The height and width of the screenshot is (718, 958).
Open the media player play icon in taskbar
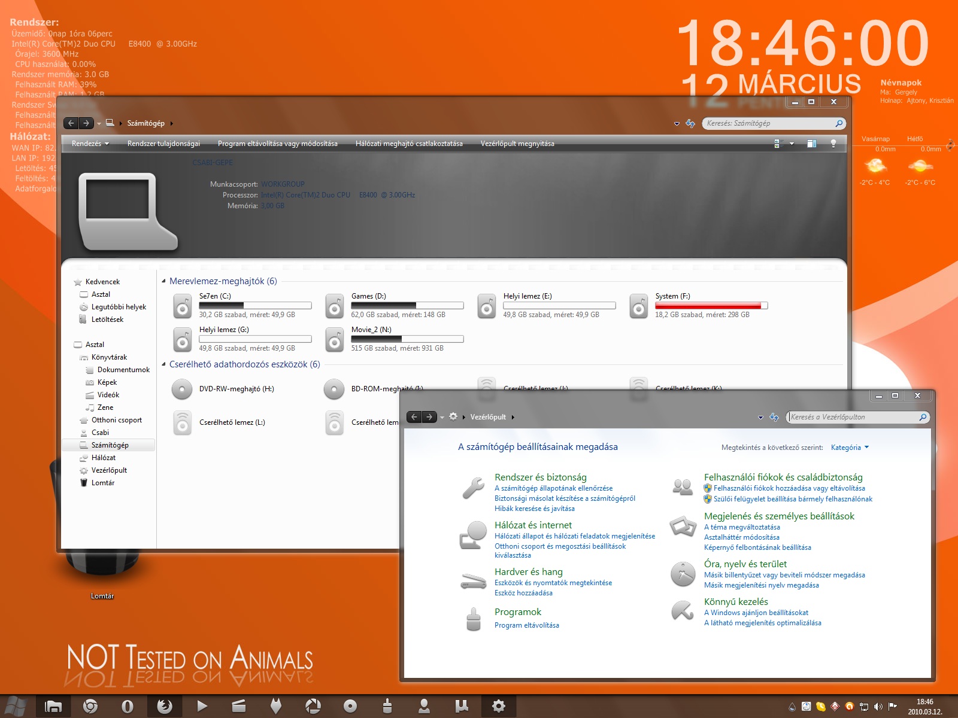tap(202, 706)
